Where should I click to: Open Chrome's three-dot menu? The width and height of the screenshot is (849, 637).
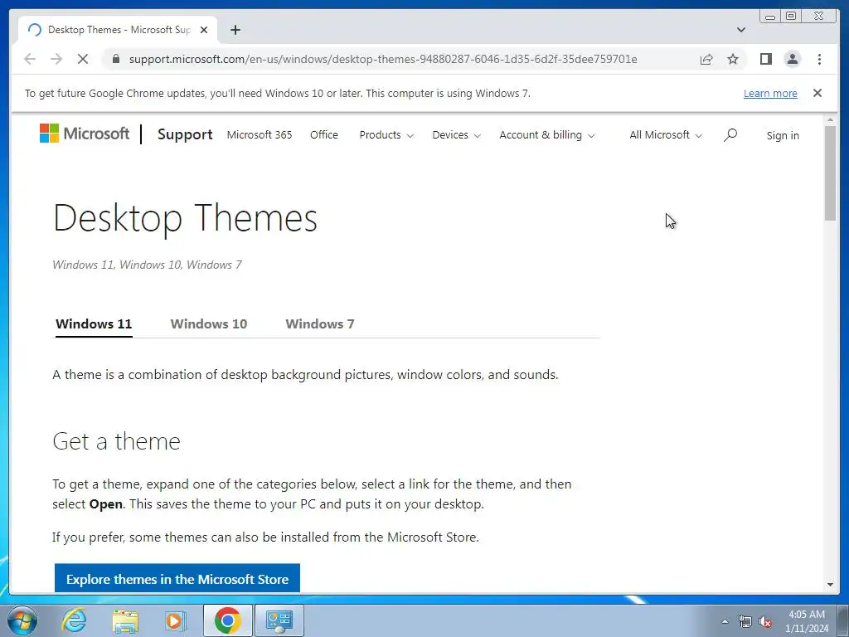pos(819,59)
